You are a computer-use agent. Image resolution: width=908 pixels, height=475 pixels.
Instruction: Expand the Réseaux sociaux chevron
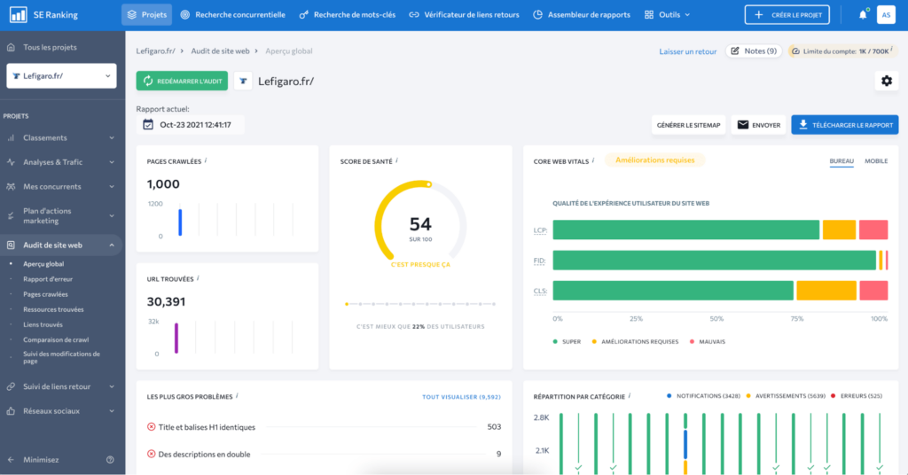(x=112, y=411)
